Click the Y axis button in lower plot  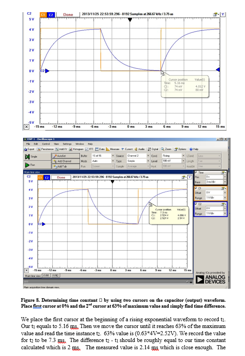pyautogui.click(x=190, y=177)
